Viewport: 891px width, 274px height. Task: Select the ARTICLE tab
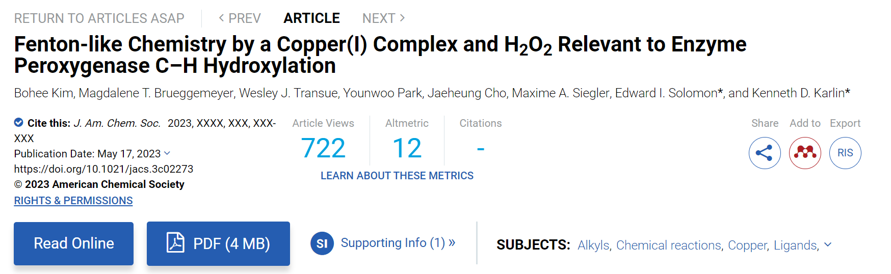coord(311,18)
